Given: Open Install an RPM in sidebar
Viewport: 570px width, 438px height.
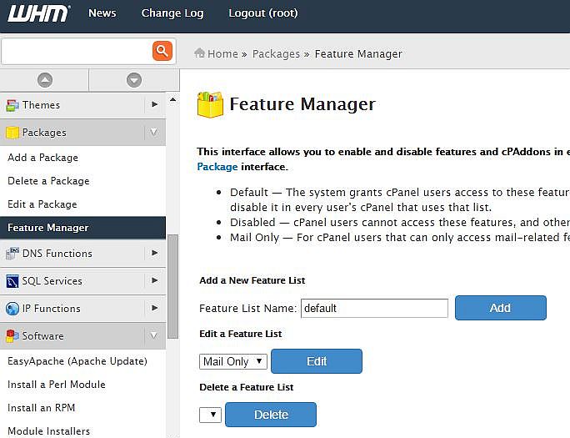Looking at the screenshot, I should point(41,408).
